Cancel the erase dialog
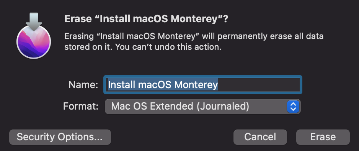 tap(260, 137)
